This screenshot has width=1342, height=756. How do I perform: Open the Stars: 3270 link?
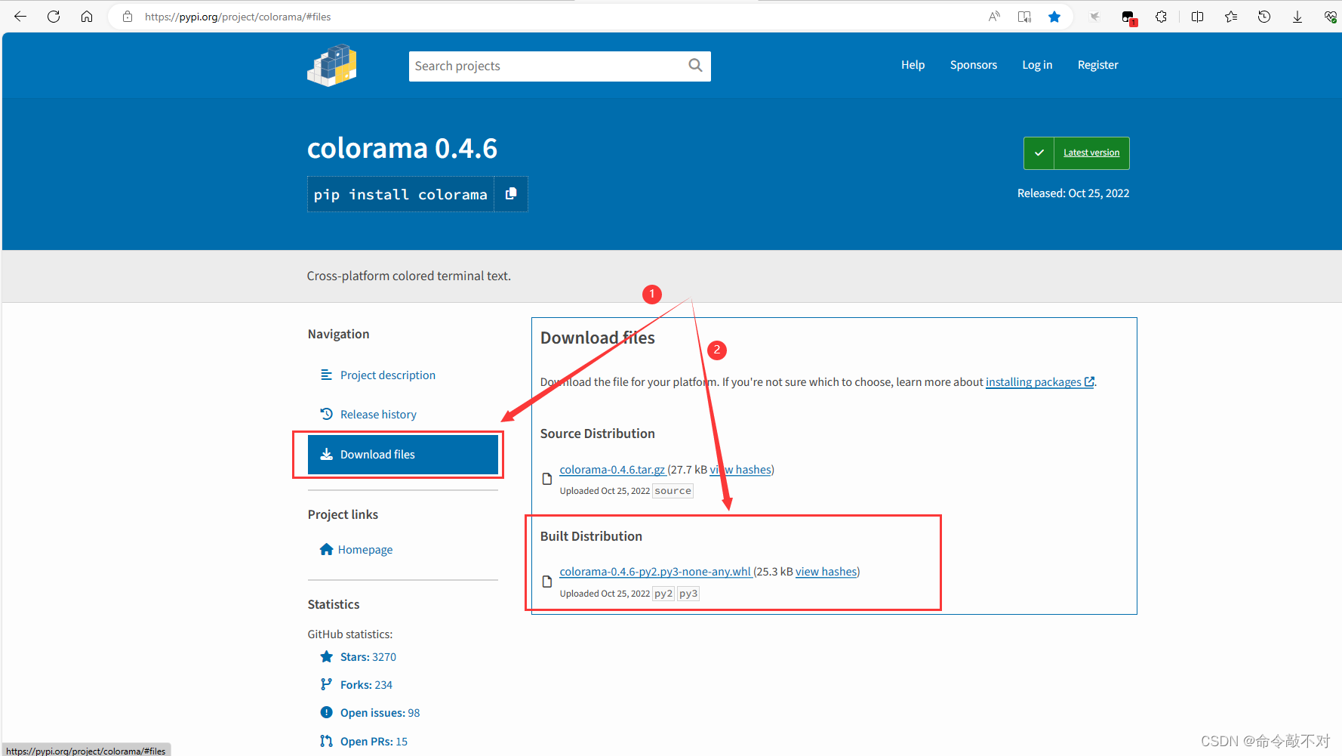(368, 657)
